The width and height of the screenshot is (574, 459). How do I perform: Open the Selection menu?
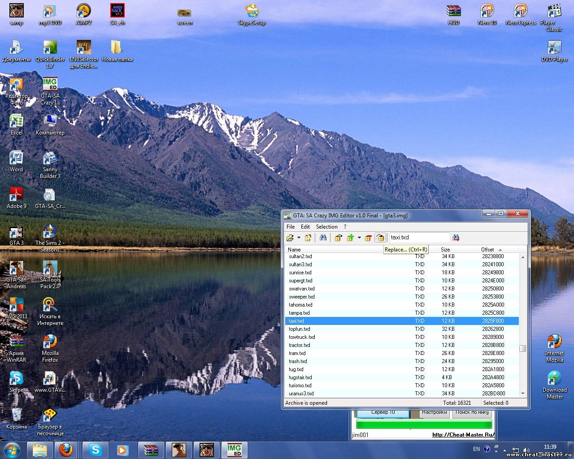click(x=326, y=227)
